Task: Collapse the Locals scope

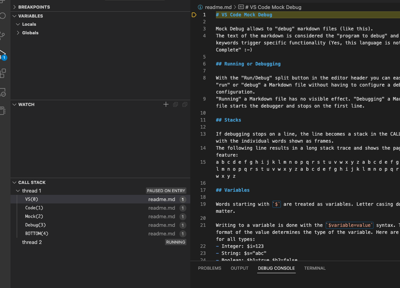Action: tap(18, 24)
